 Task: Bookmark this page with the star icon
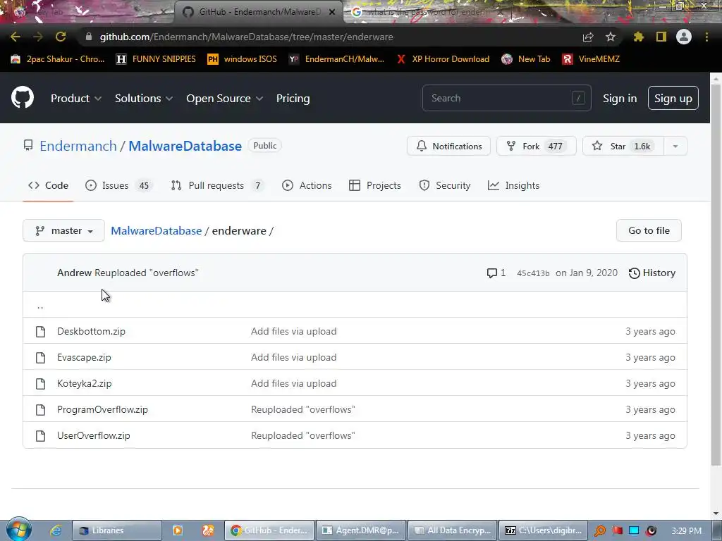coord(610,37)
